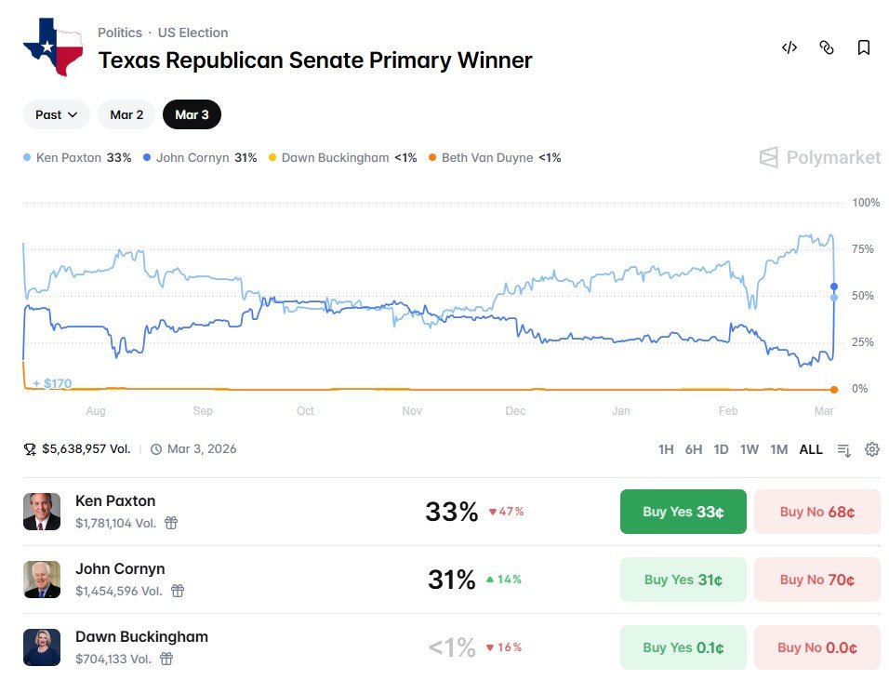Buy No on Ken Paxton at 68¢
889x680 pixels.
click(x=816, y=511)
